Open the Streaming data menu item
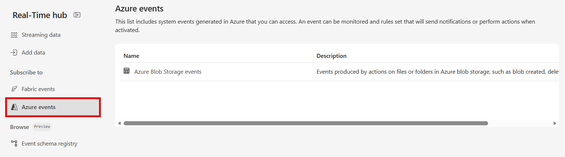This screenshot has width=565, height=157. tap(41, 35)
